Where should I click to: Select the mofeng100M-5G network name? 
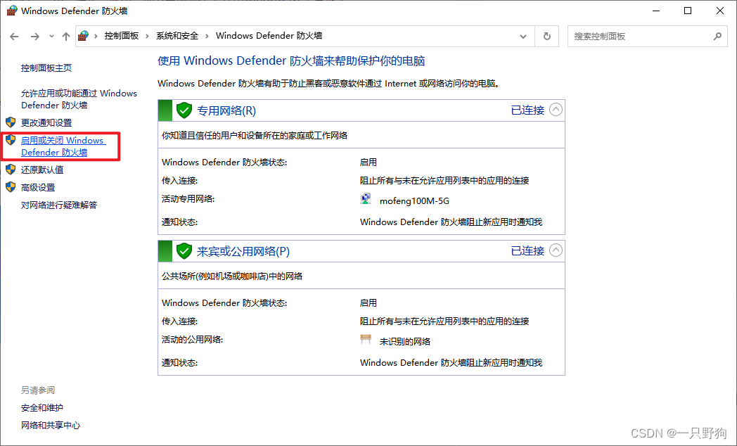(414, 201)
